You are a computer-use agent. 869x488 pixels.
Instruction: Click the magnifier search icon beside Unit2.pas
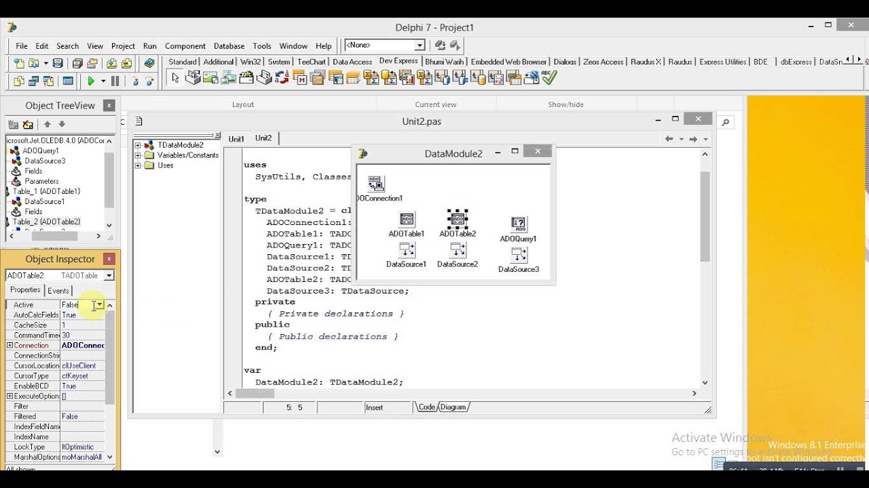[725, 122]
